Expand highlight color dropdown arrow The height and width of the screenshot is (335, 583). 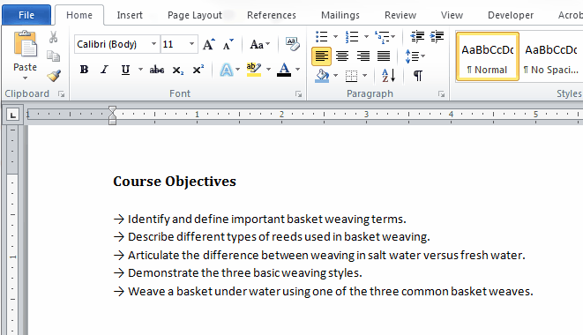(268, 70)
